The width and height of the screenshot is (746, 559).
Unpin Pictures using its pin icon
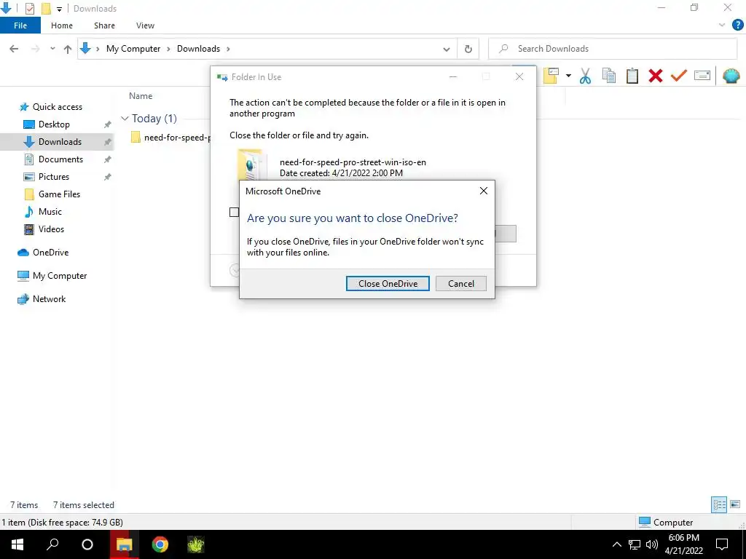pyautogui.click(x=108, y=177)
